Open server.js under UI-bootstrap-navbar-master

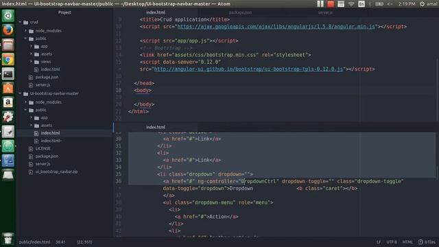pos(43,164)
